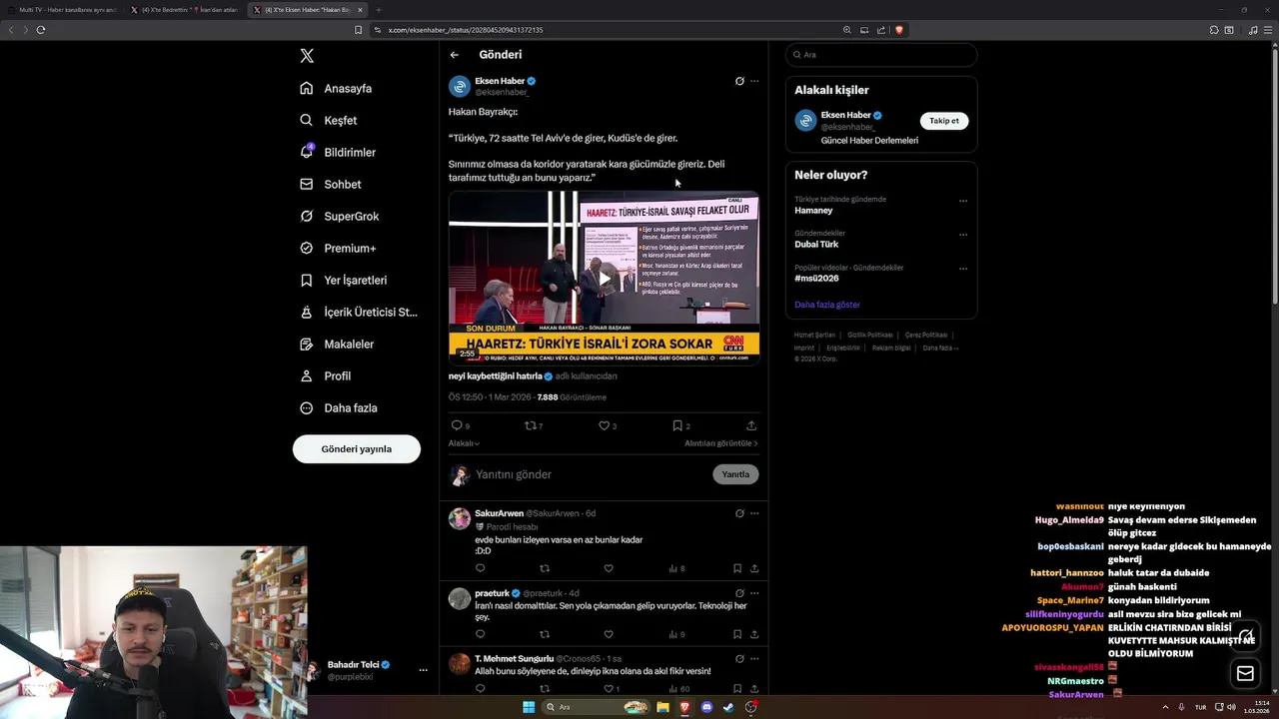The width and height of the screenshot is (1279, 719).
Task: Click the Yanıtını gönder reply field
Action: point(590,474)
